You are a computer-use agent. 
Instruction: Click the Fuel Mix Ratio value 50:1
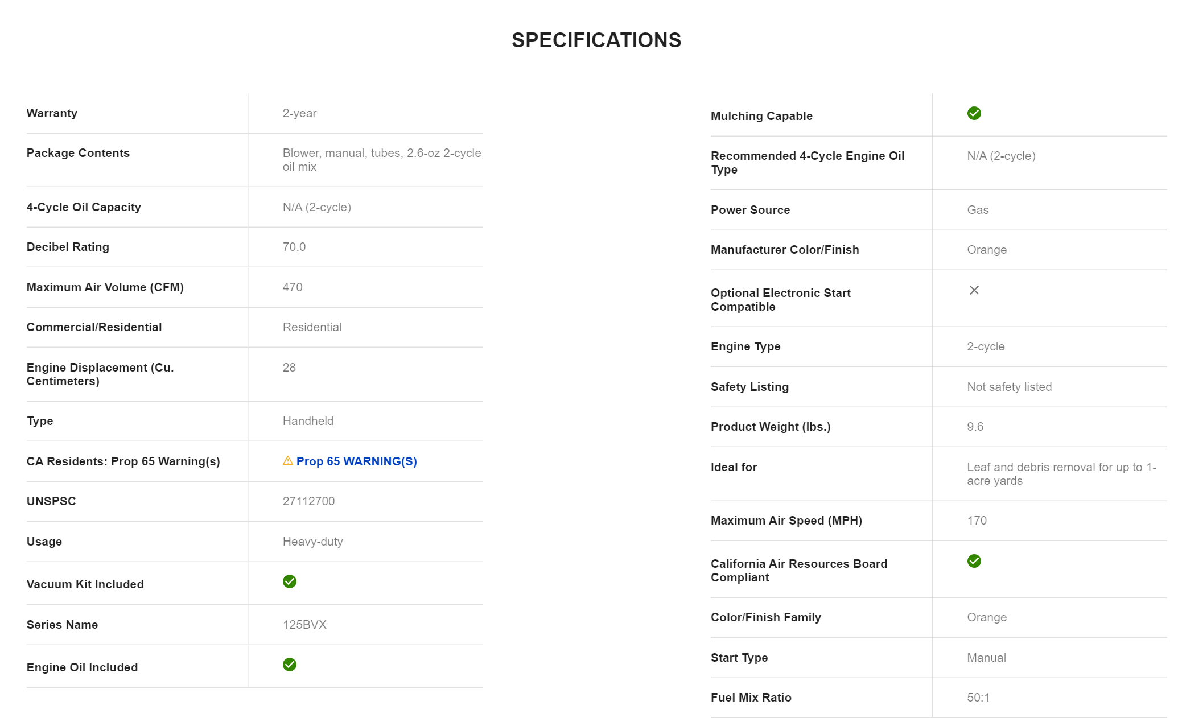tap(978, 698)
